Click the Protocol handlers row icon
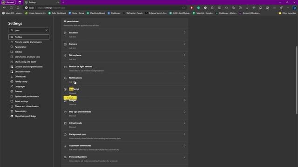The height and width of the screenshot is (167, 298). click(x=65, y=157)
